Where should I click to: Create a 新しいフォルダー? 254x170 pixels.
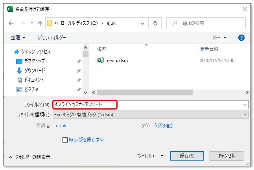(52, 38)
